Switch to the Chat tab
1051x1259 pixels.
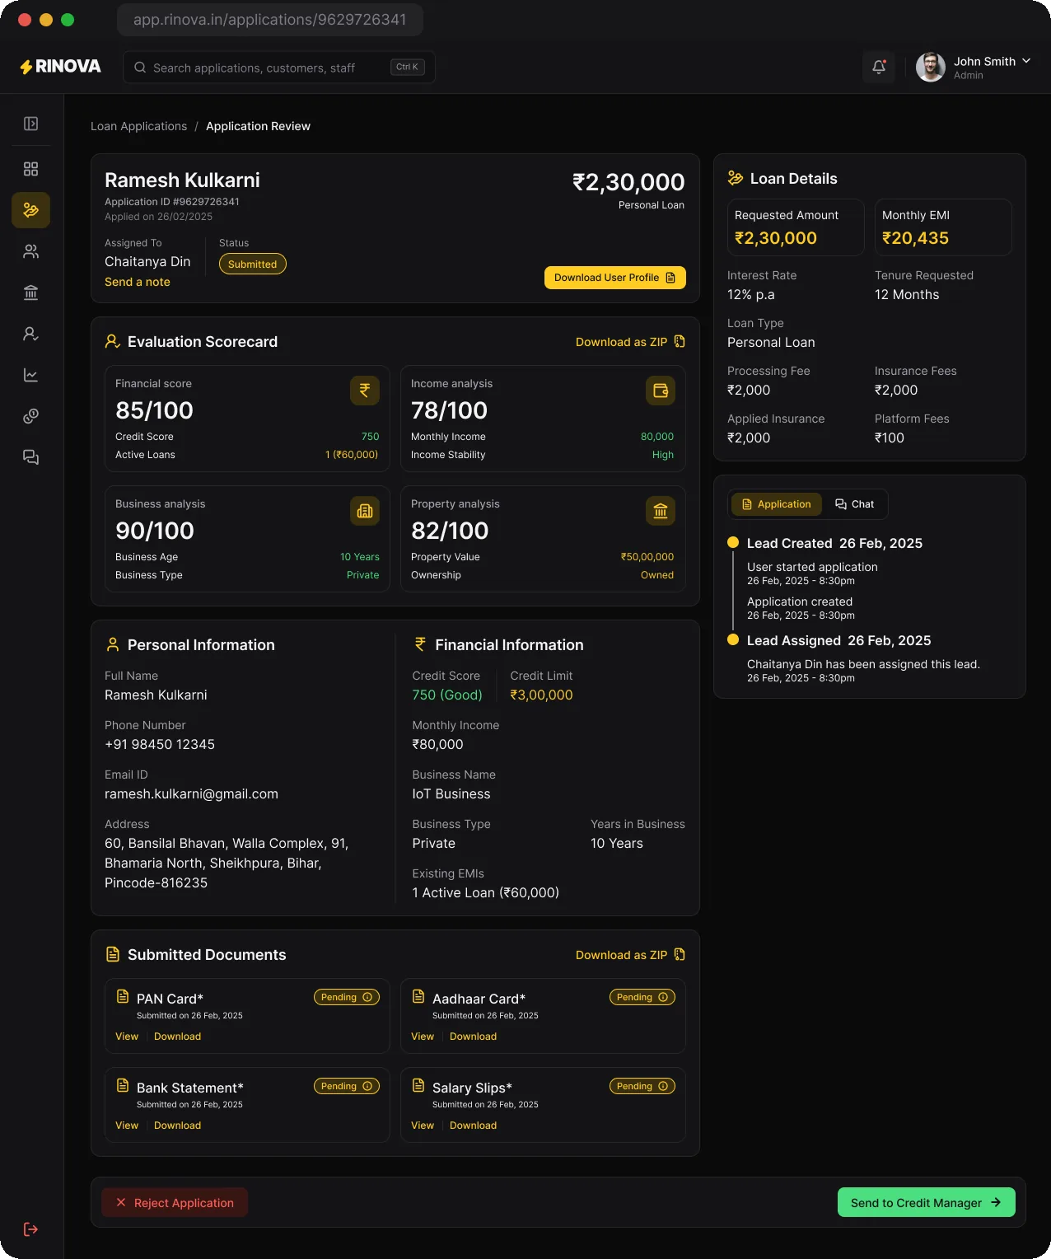854,504
